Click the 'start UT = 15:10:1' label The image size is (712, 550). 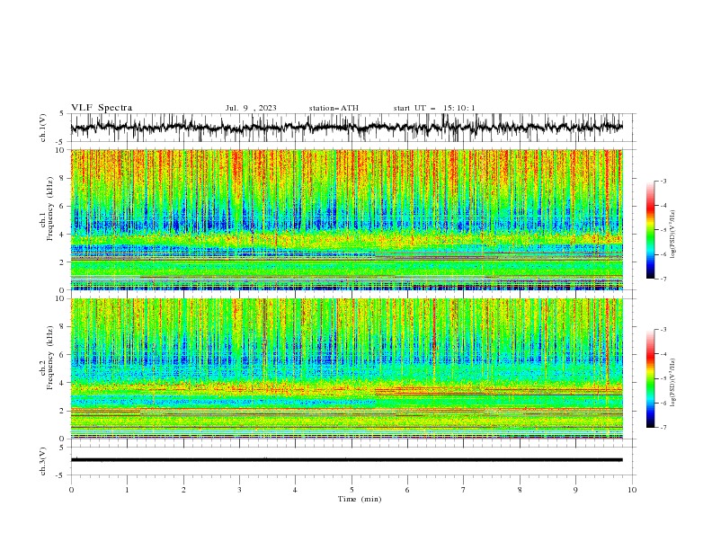[434, 108]
